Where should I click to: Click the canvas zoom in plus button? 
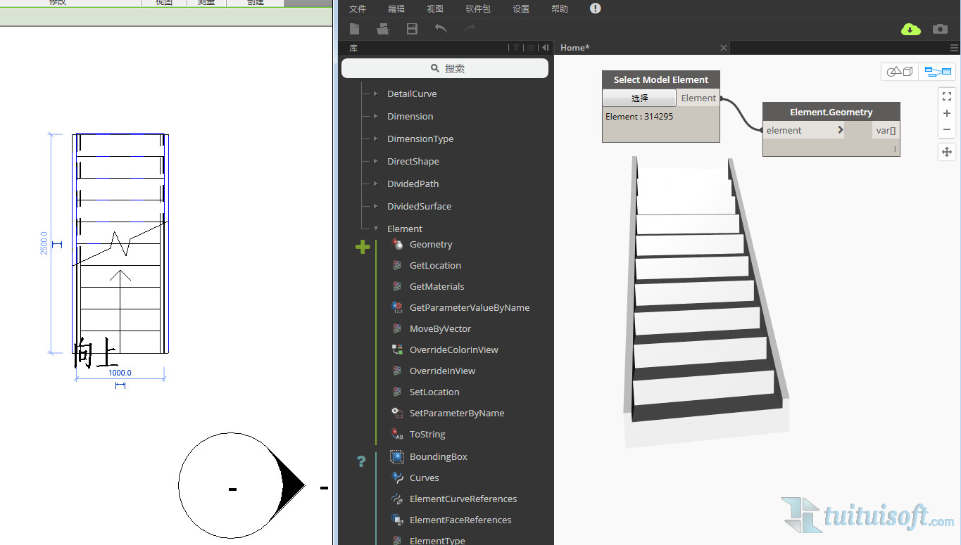(947, 113)
